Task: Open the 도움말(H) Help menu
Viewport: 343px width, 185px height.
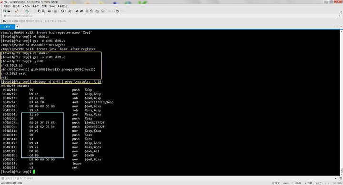Action: (x=62, y=6)
